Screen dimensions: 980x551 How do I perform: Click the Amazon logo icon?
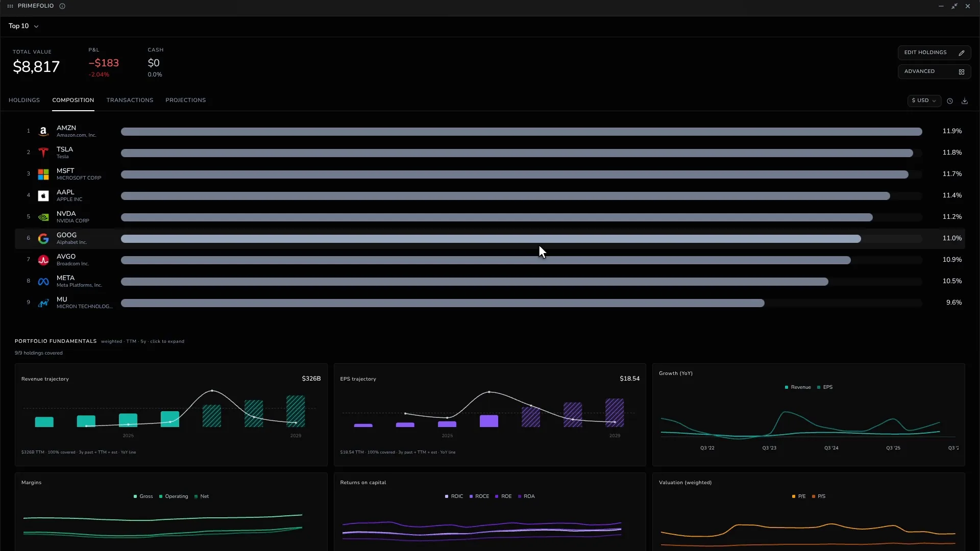(43, 132)
